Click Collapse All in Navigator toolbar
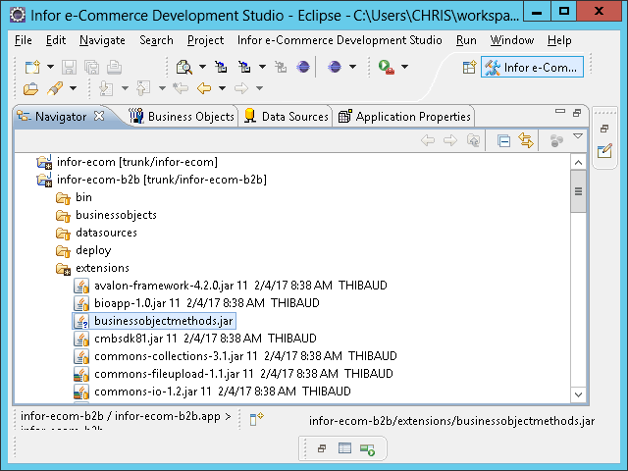The image size is (628, 471). 503,141
